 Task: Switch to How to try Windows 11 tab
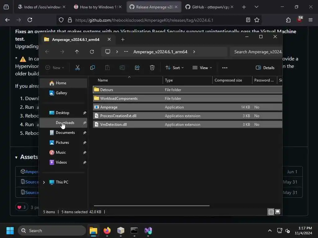point(97,7)
